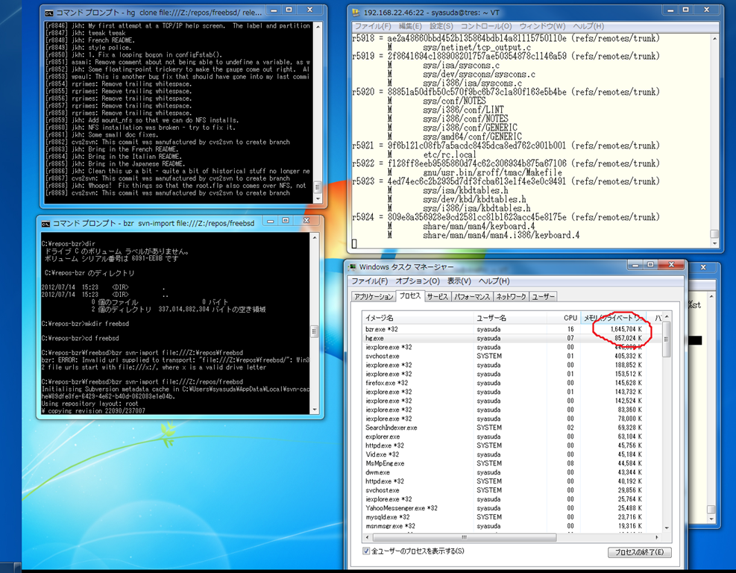Click scroll-down arrow in bzr Command Prompt
The height and width of the screenshot is (573, 736).
(315, 410)
